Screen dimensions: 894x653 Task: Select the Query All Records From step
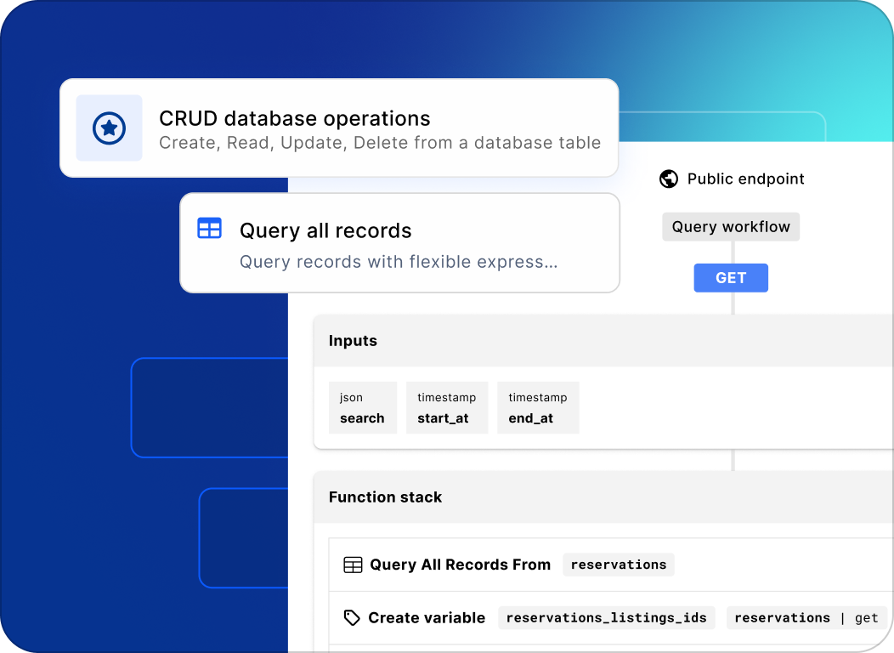tap(460, 565)
